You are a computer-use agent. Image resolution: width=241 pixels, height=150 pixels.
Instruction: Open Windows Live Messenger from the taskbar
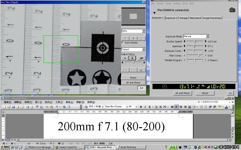click(x=39, y=147)
